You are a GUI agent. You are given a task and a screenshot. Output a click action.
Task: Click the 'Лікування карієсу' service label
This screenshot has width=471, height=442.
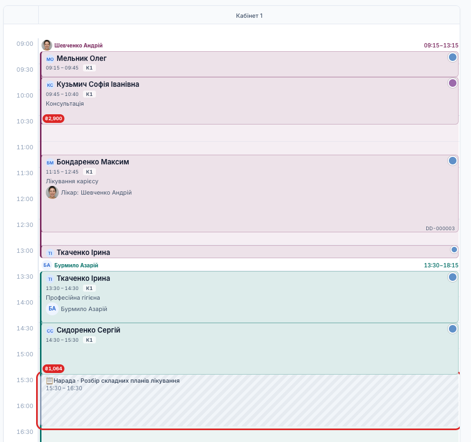(x=72, y=181)
